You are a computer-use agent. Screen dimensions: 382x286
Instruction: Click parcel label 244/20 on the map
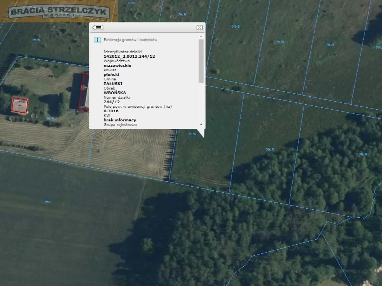coord(280,42)
